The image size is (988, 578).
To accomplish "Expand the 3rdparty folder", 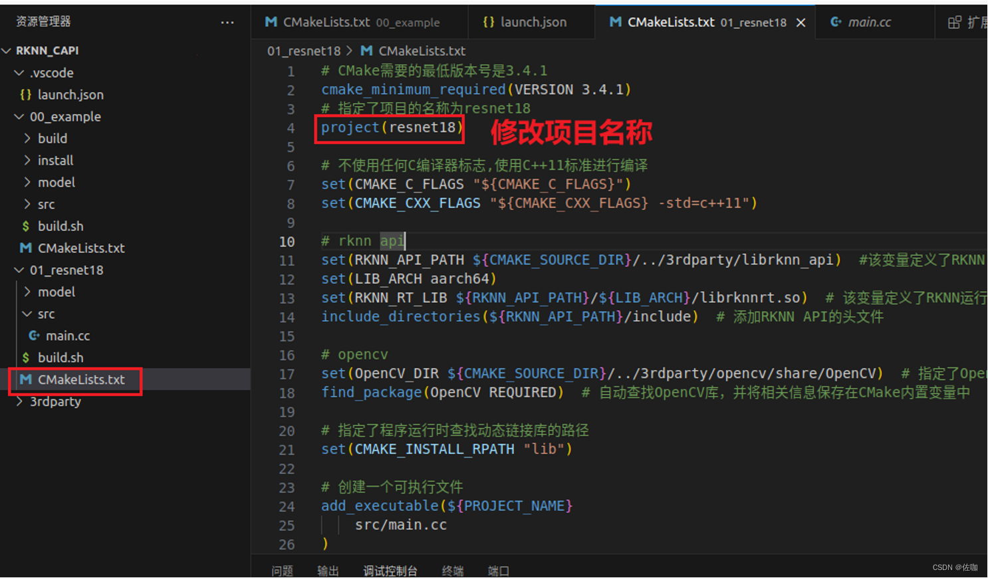I will 19,402.
